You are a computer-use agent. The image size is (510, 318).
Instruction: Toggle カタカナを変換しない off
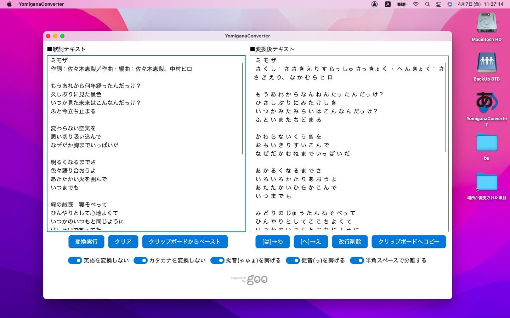pos(141,260)
